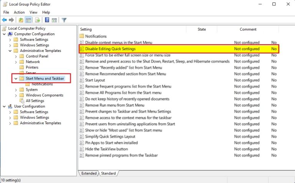Viewport: 295px width, 183px height.
Task: Click the policy icon beside Start Layout
Action: (x=82, y=80)
